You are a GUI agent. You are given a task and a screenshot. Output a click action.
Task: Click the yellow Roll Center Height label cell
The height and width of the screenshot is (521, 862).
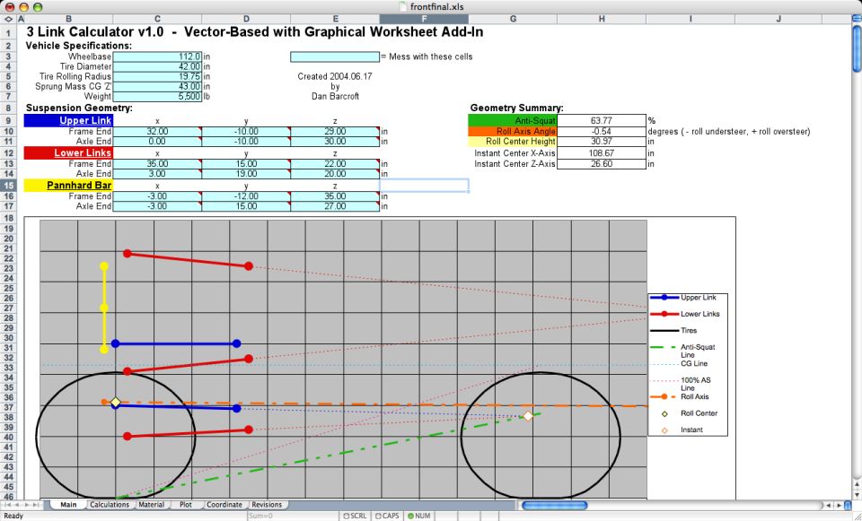[x=513, y=141]
